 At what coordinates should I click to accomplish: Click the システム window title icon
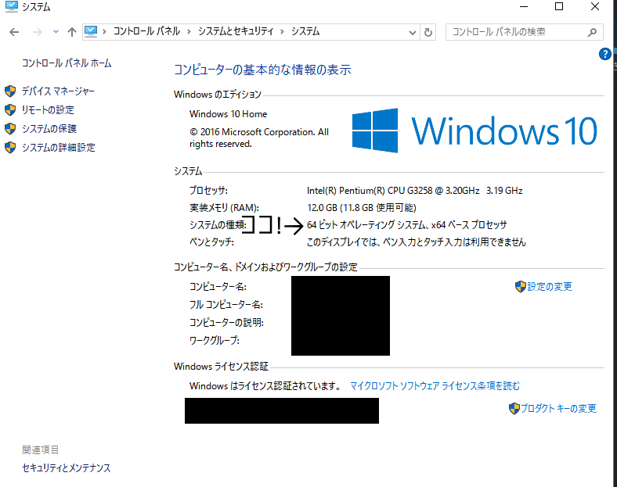click(x=11, y=7)
